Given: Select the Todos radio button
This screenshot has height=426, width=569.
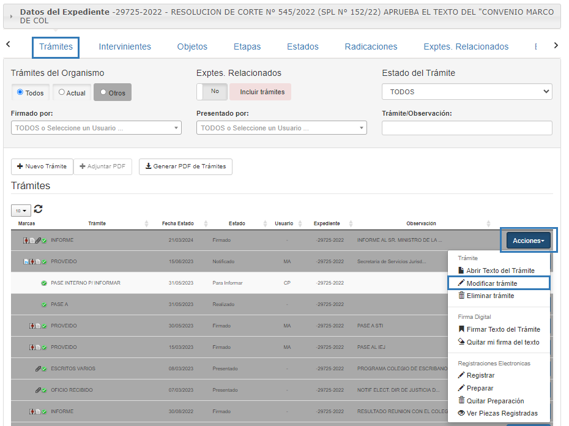Looking at the screenshot, I should click(x=21, y=92).
